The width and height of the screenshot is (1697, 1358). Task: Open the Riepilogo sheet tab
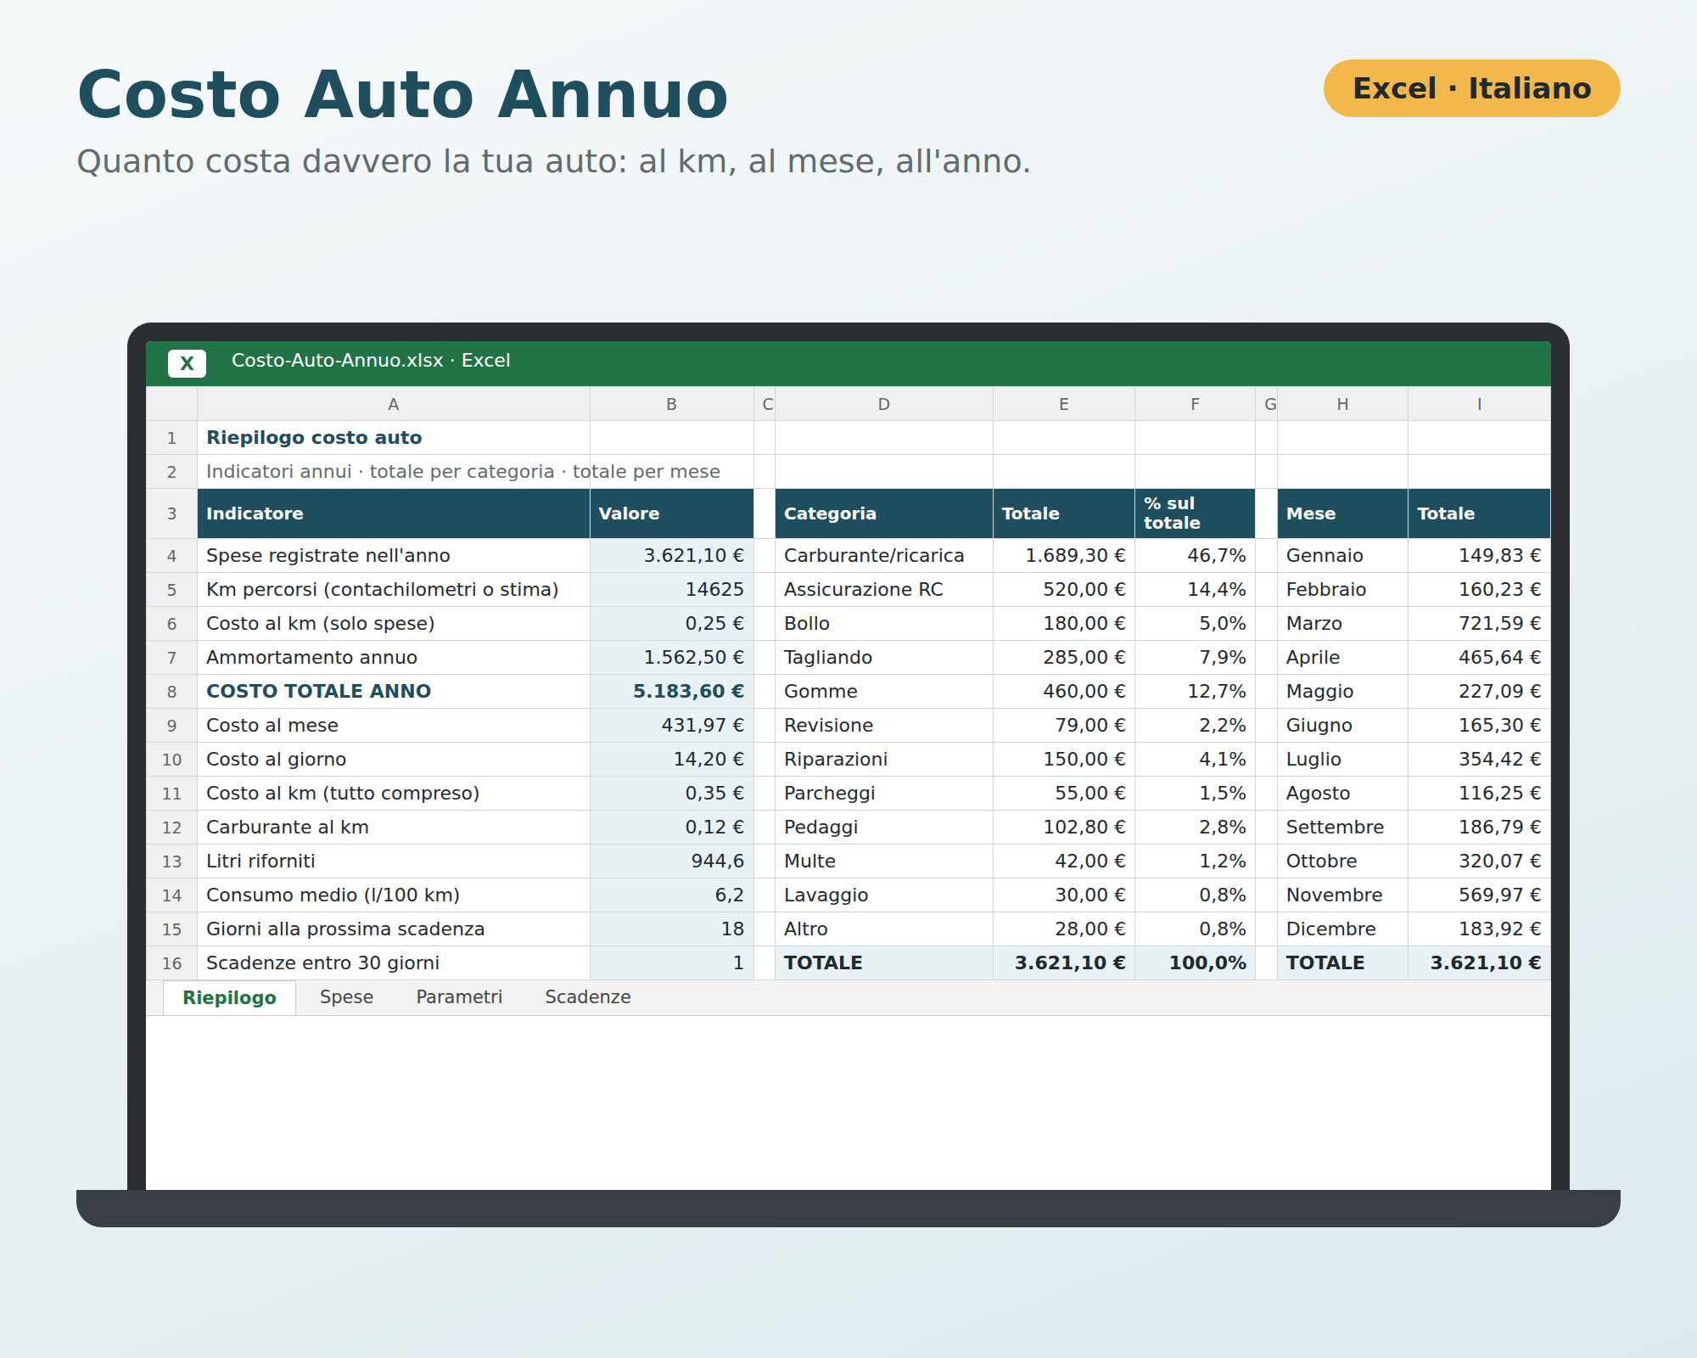click(x=229, y=997)
